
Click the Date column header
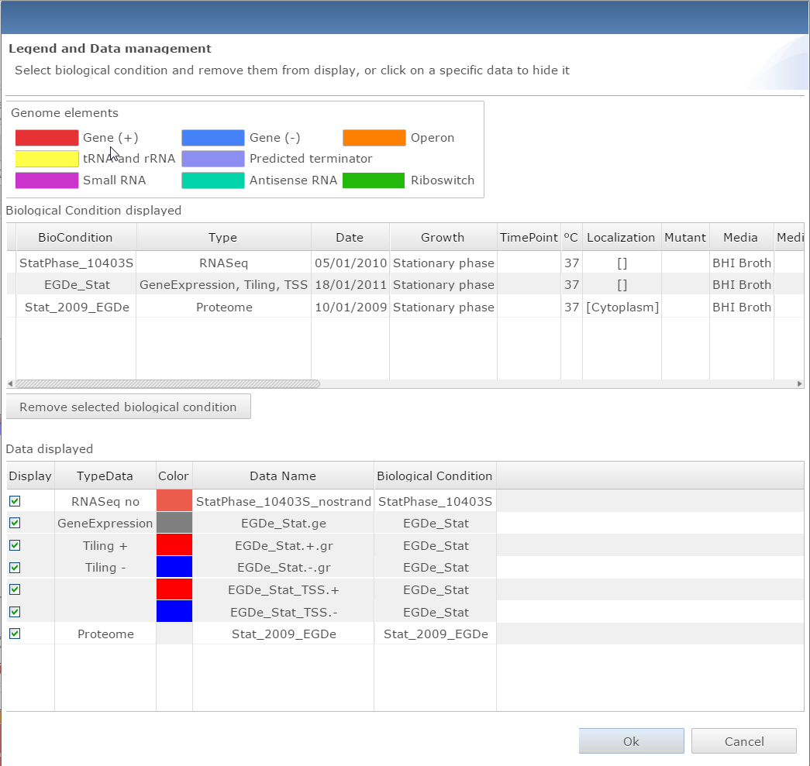click(350, 237)
